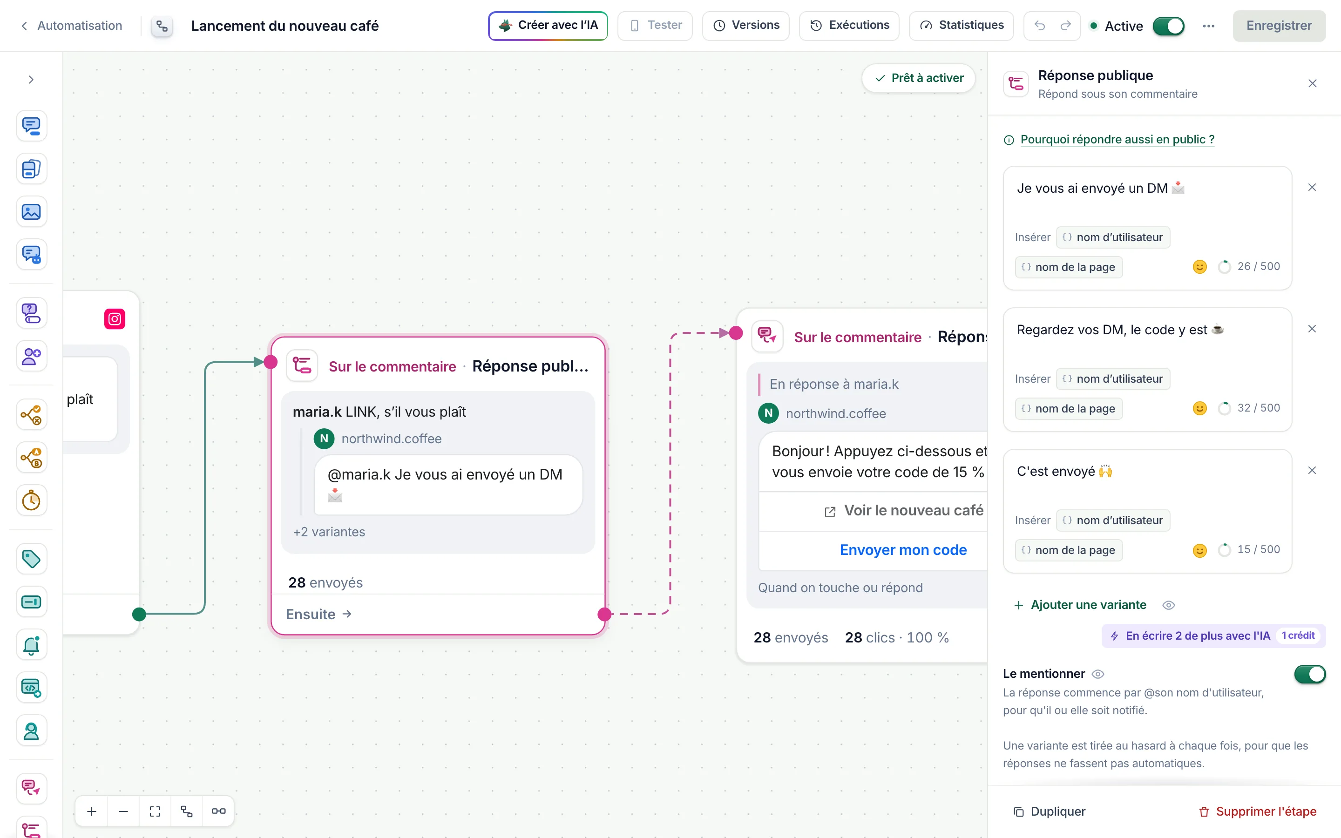
Task: Select the A/B split branch icon
Action: 31,458
